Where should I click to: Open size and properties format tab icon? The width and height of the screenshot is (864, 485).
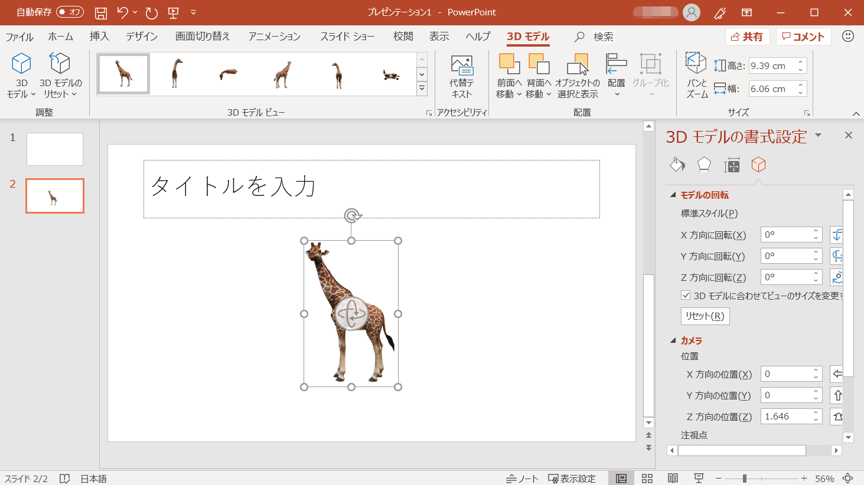pyautogui.click(x=732, y=166)
